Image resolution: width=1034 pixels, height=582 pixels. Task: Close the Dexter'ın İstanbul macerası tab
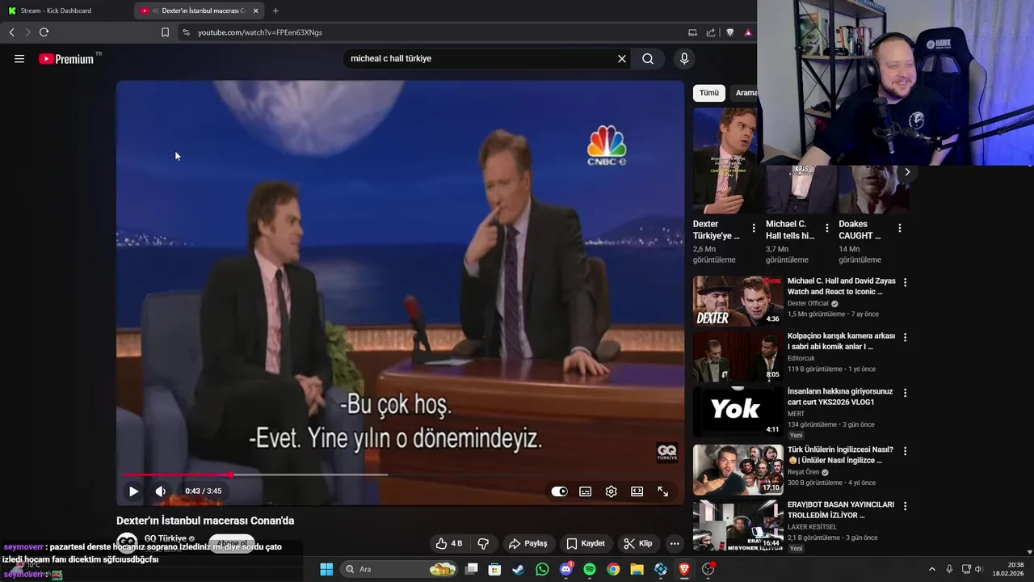click(256, 11)
